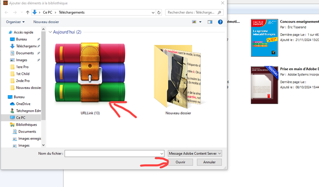Open the view options dropdown arrow
The width and height of the screenshot is (319, 187).
point(200,22)
